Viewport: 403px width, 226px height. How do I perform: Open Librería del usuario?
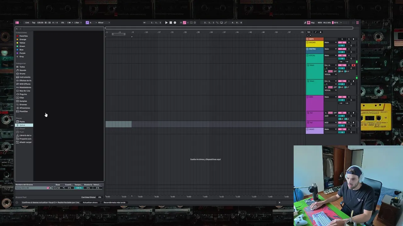pyautogui.click(x=25, y=135)
